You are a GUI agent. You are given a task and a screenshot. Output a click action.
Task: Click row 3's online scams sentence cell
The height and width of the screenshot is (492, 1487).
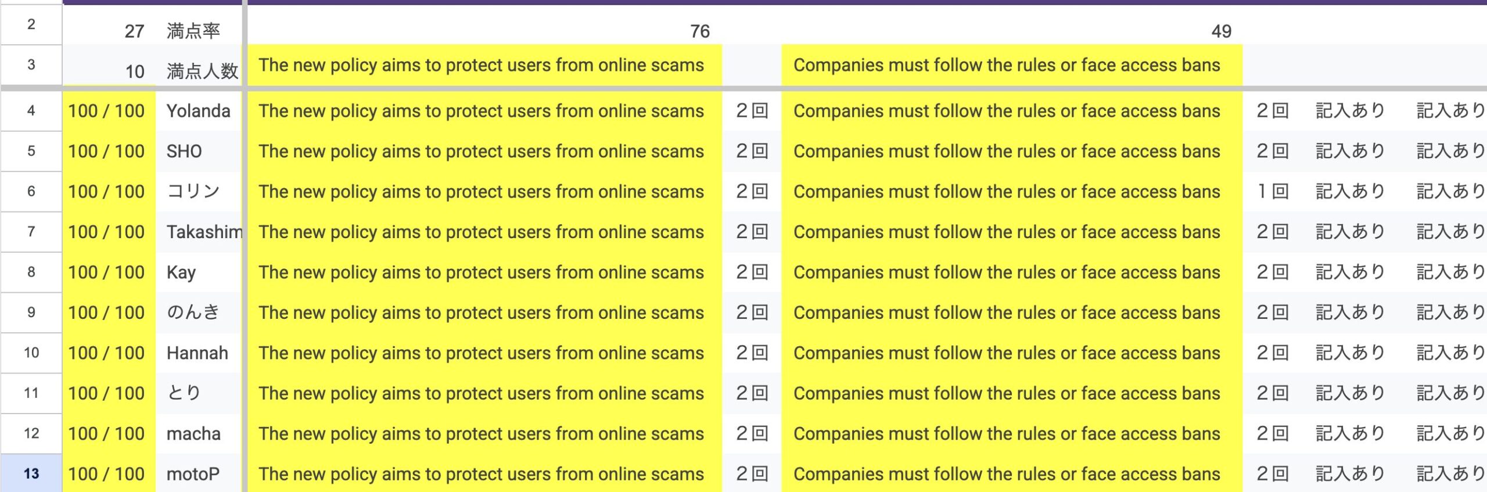click(x=482, y=65)
